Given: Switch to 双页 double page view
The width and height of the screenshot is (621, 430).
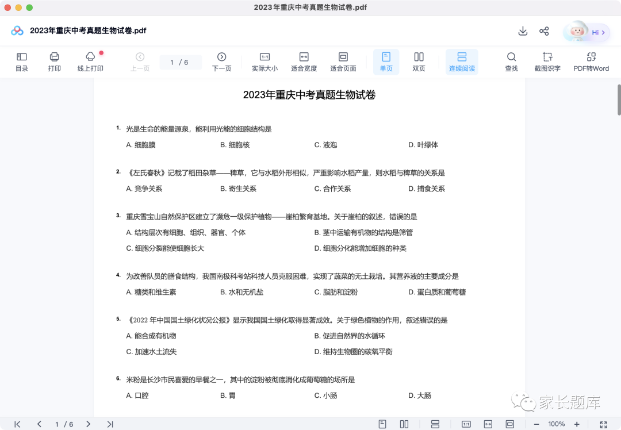Looking at the screenshot, I should (419, 62).
